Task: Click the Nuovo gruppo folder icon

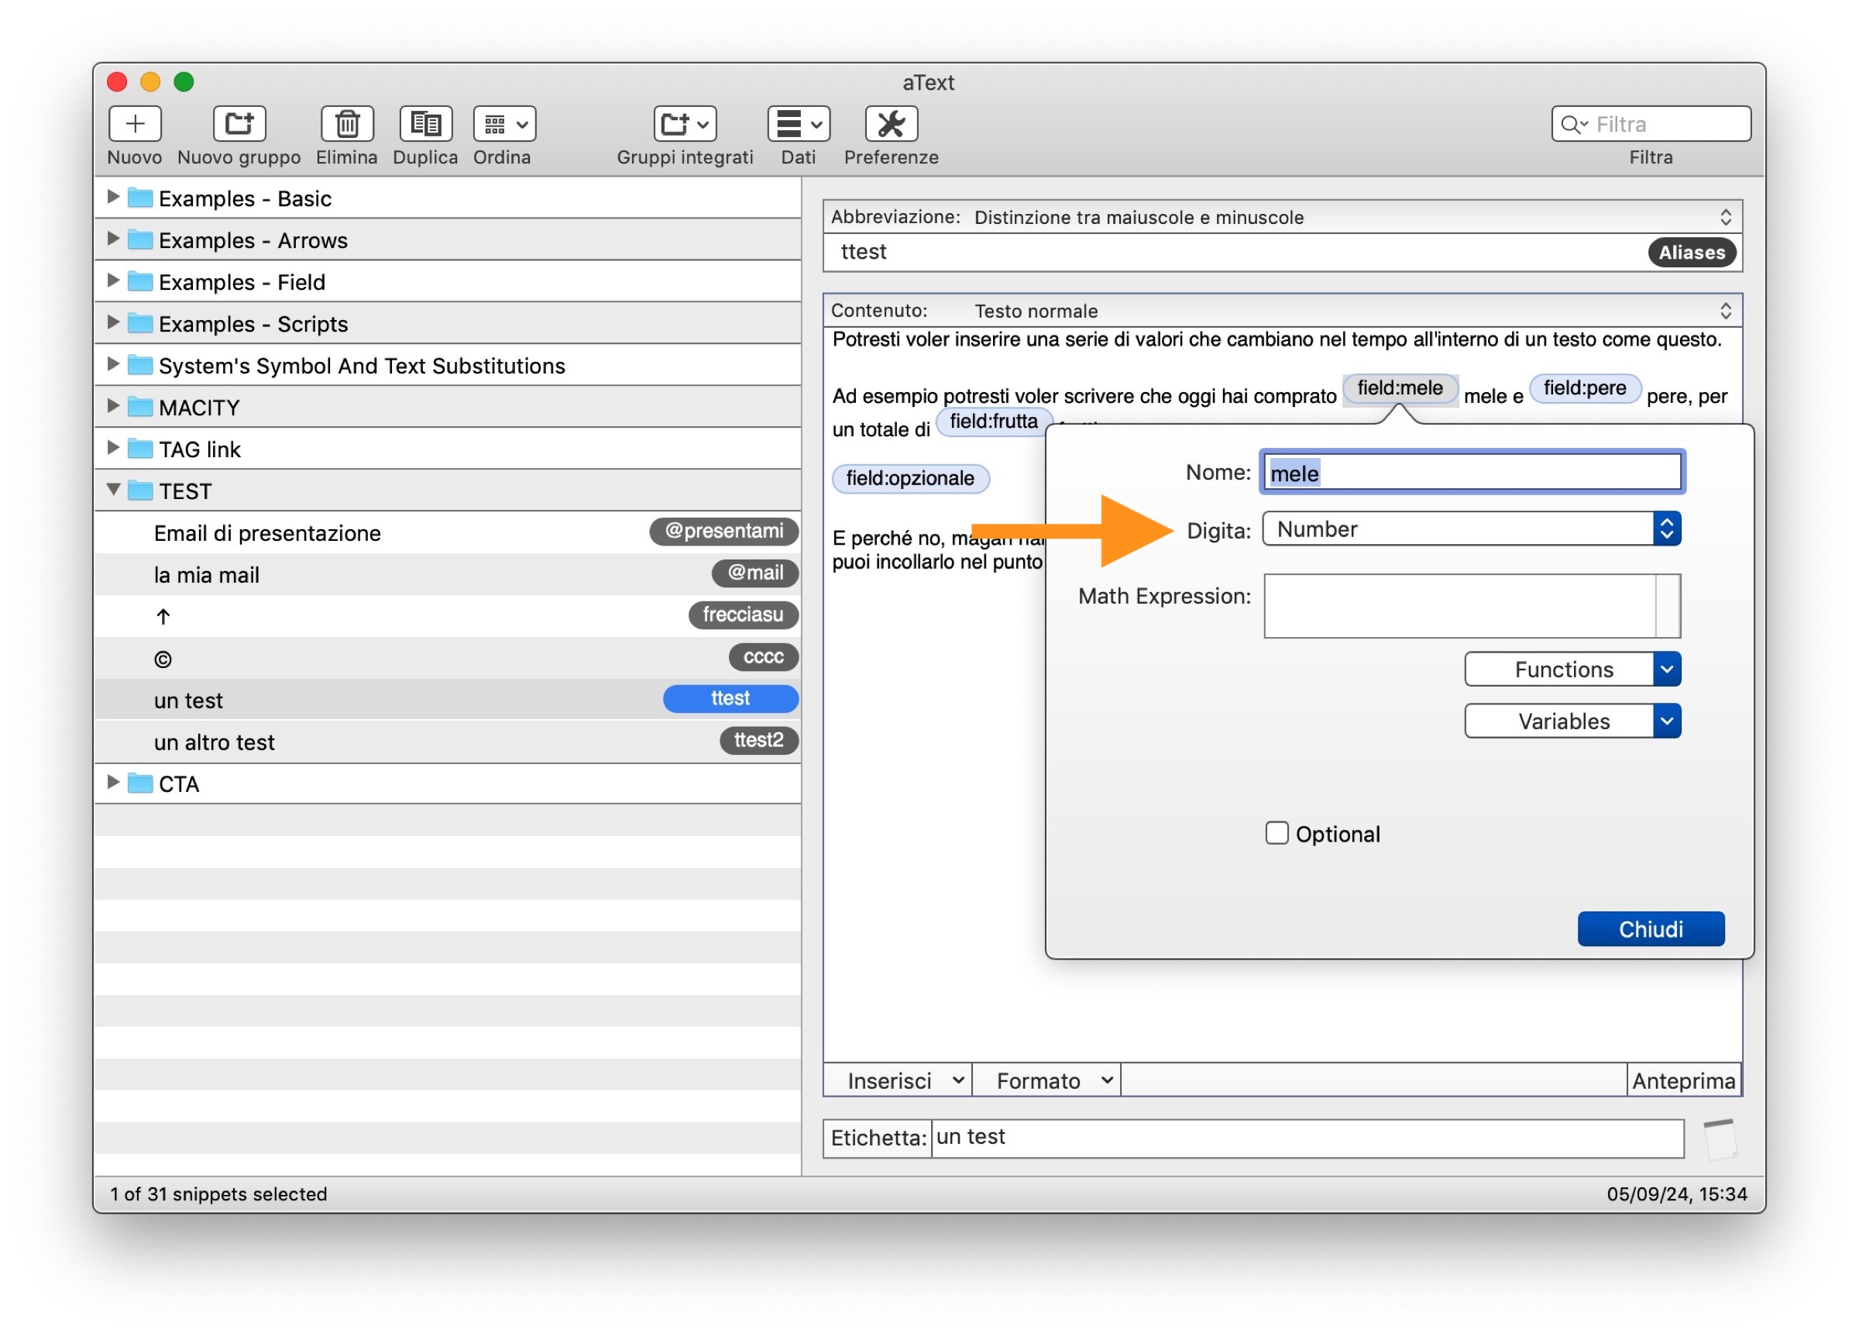Action: (239, 124)
